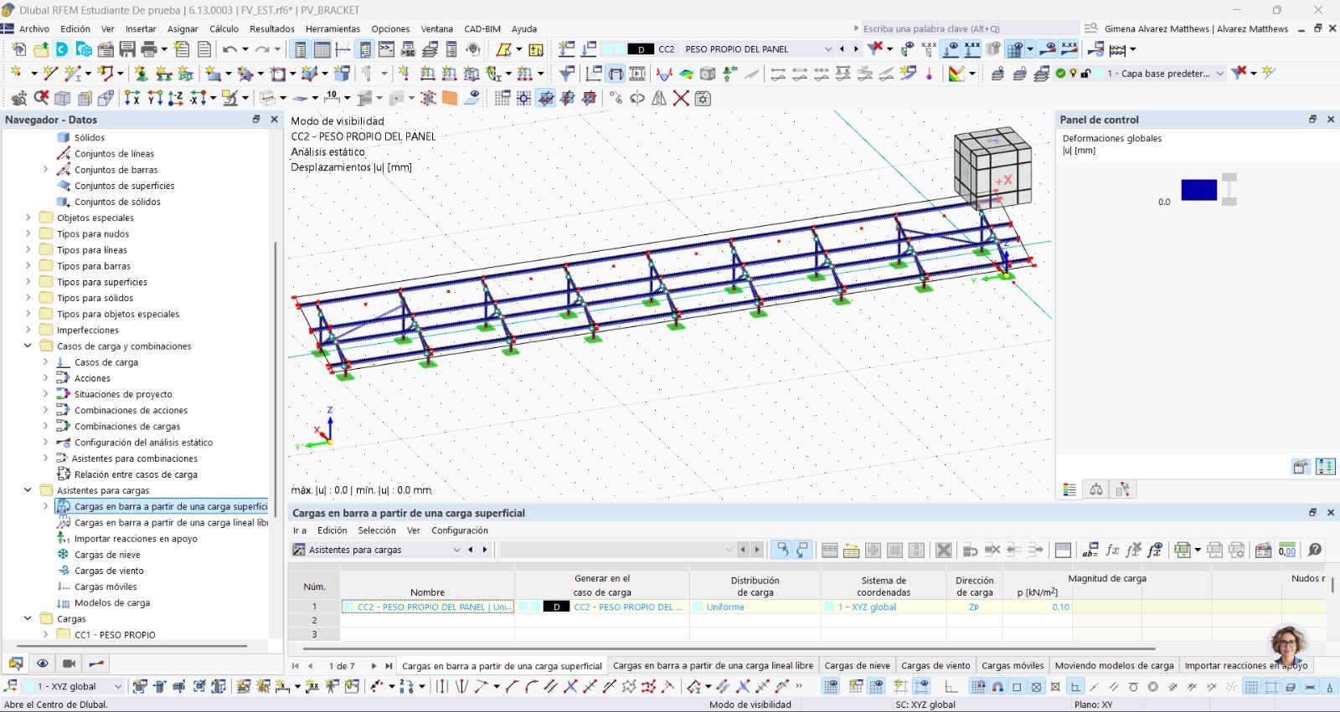Select Cargas de viento in navigator tree

pyautogui.click(x=109, y=571)
